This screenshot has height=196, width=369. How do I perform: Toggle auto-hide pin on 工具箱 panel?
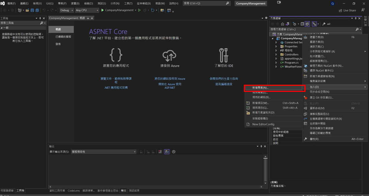(40, 18)
